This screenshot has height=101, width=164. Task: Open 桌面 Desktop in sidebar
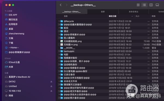coord(11,29)
